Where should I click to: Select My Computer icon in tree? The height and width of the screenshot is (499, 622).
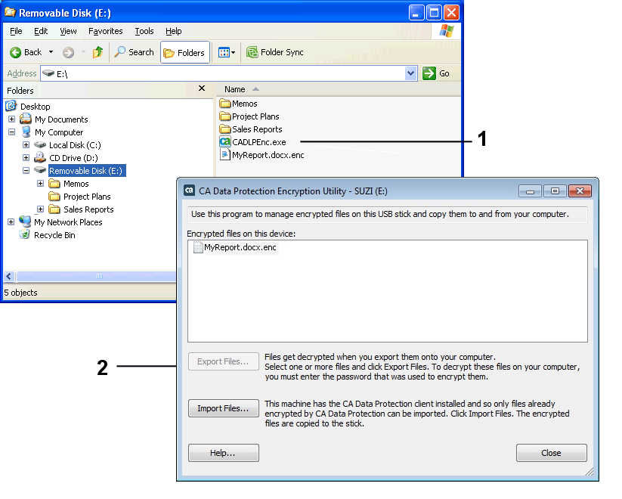pos(26,132)
